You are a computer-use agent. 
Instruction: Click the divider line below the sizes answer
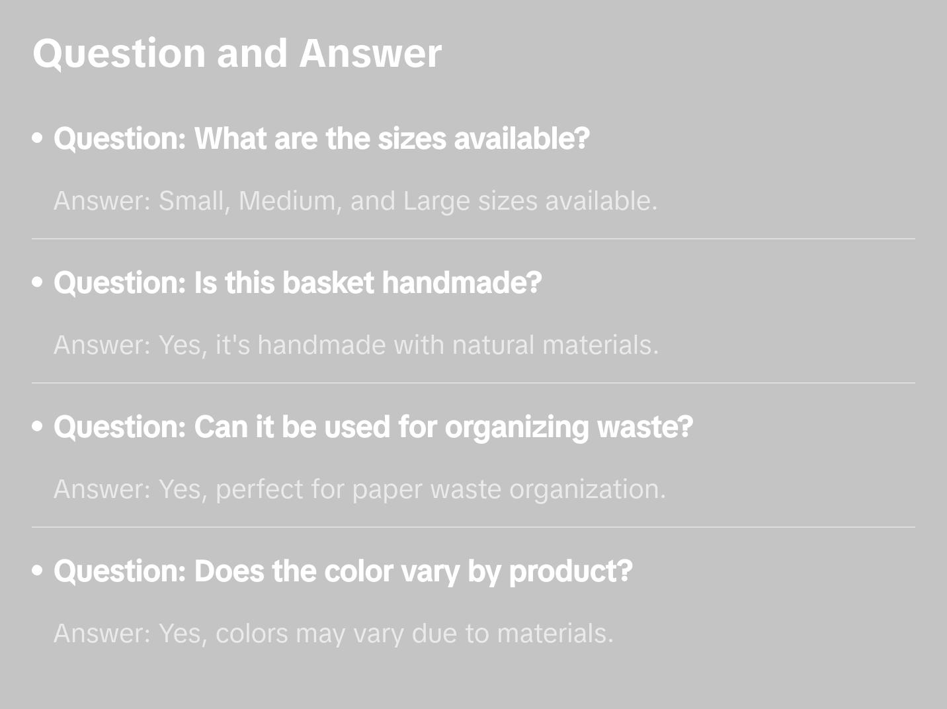[473, 239]
